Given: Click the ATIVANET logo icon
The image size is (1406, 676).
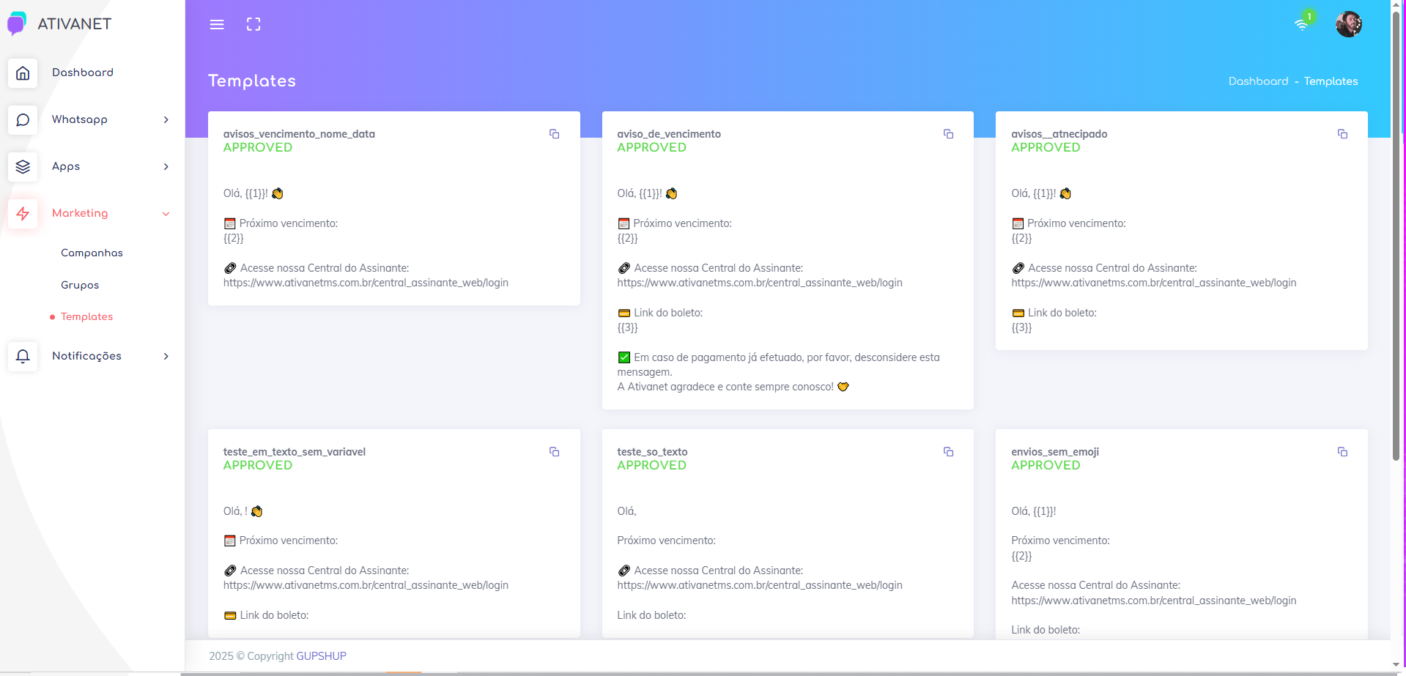Looking at the screenshot, I should (x=16, y=23).
